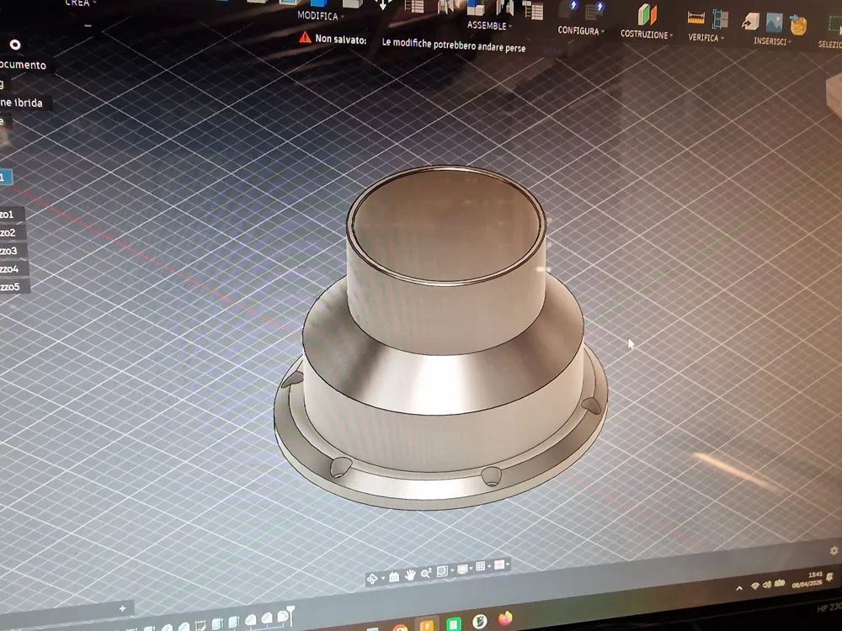Open the notifications bell in taskbar
The image size is (842, 631).
[x=831, y=576]
